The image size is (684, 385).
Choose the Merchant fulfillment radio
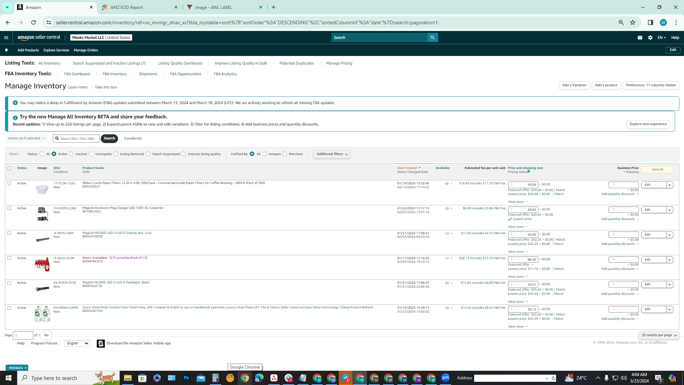[285, 154]
